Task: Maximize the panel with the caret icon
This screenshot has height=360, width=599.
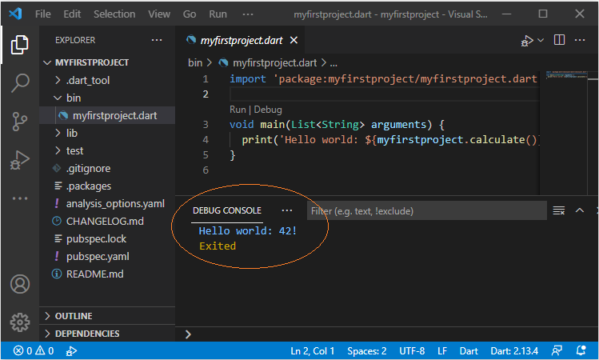Action: coord(580,210)
